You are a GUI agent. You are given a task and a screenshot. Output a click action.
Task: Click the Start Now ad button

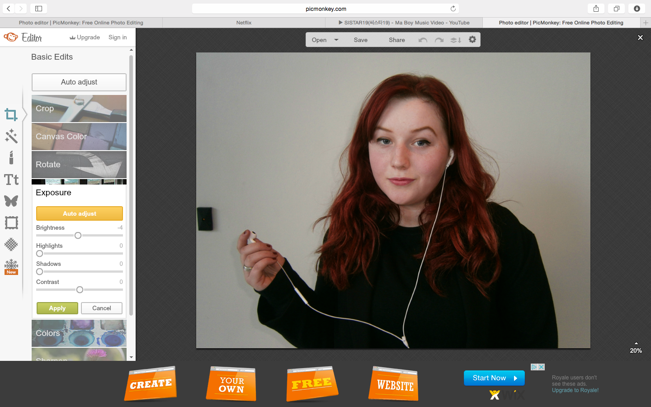click(x=494, y=378)
